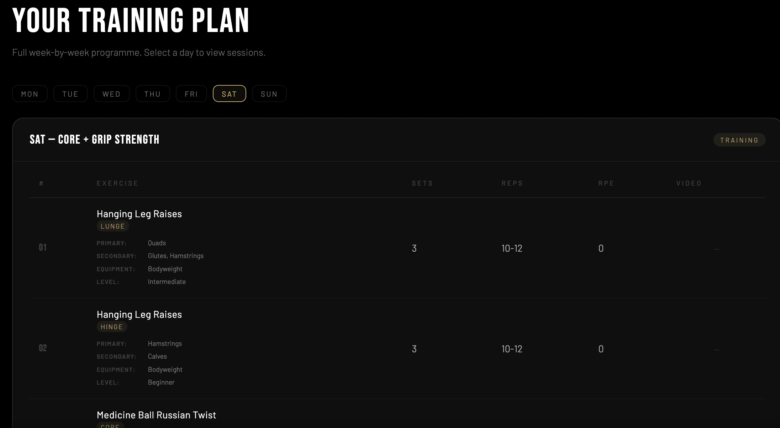
Task: Switch to the WED session view
Action: (111, 93)
